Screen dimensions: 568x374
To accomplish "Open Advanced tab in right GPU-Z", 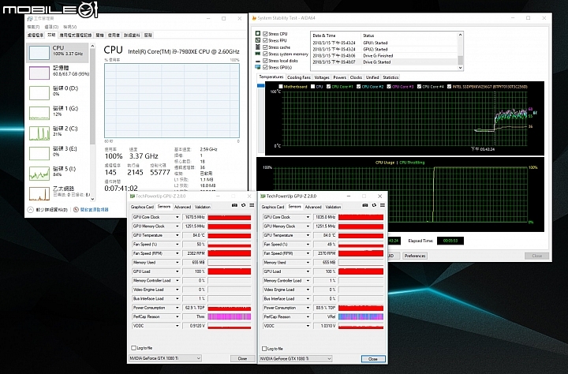I will tap(313, 207).
